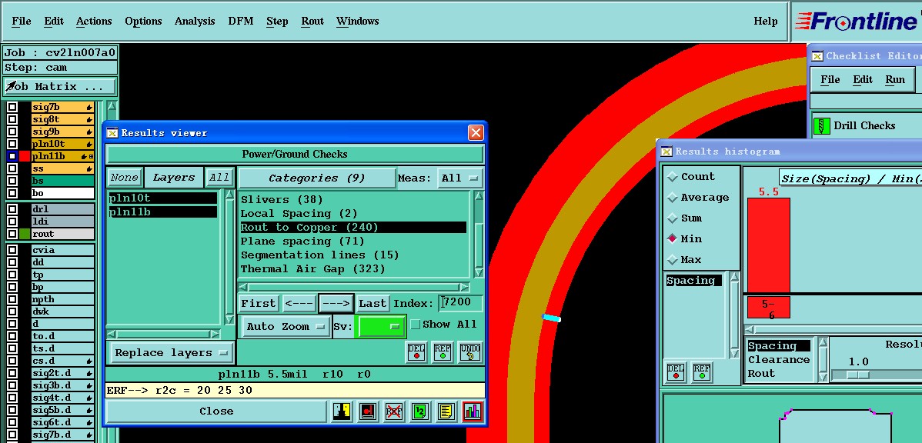Screen dimensions: 922x443
Task: Open the Replace layers dropdown
Action: (172, 352)
